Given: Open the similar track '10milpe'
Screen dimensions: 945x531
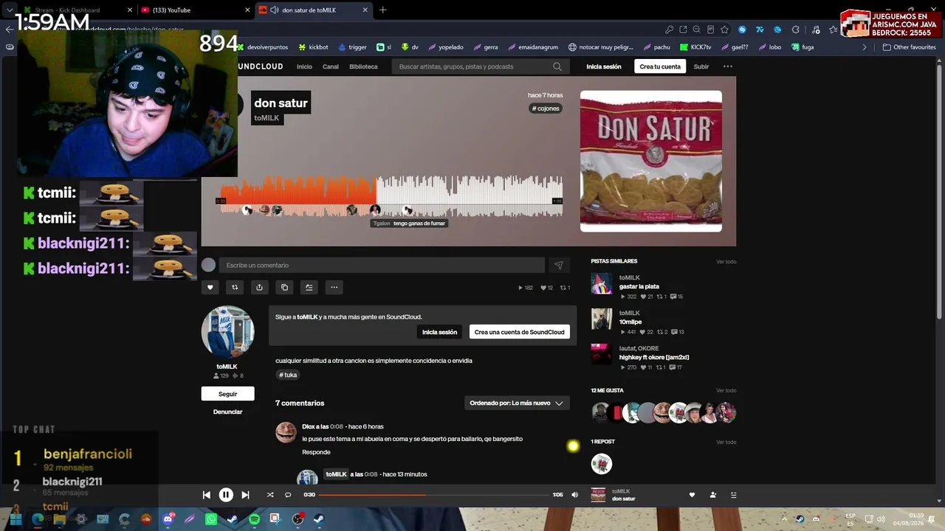Looking at the screenshot, I should (630, 322).
